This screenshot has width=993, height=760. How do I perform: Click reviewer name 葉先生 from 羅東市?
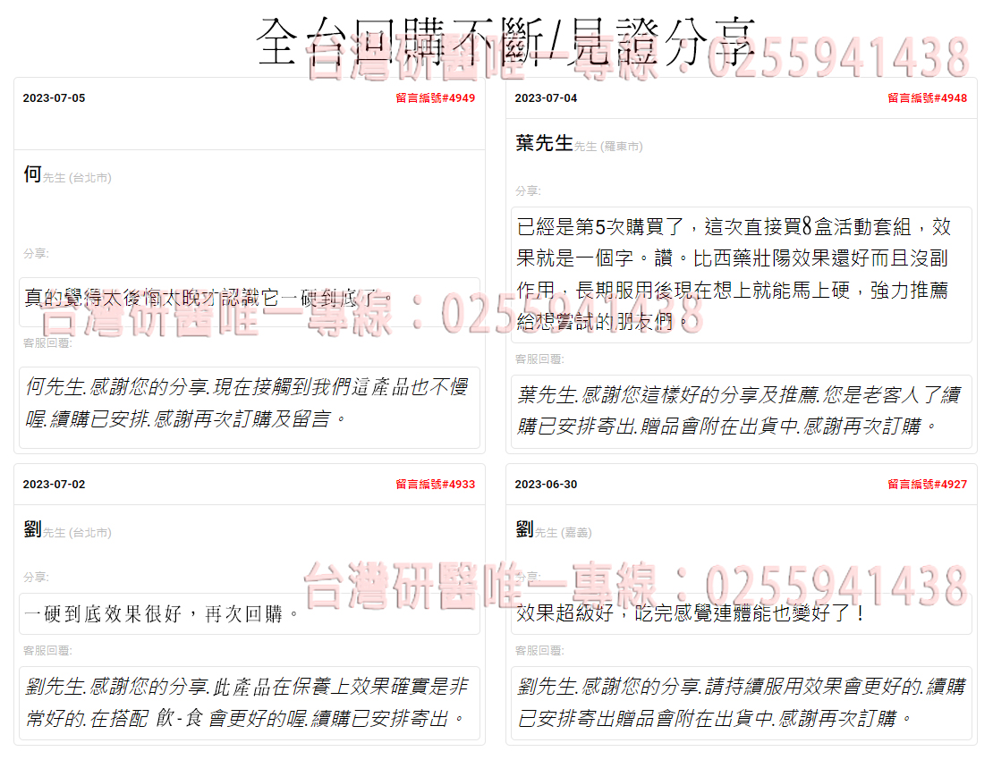pos(578,144)
